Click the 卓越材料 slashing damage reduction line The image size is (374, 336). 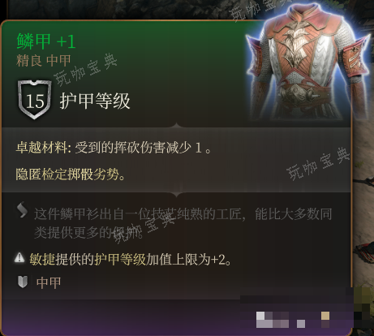(114, 148)
